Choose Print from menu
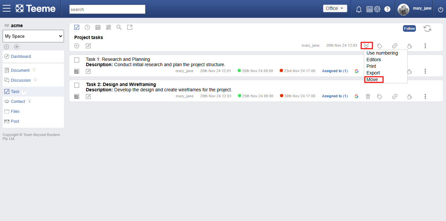446x221 pixels. (371, 66)
